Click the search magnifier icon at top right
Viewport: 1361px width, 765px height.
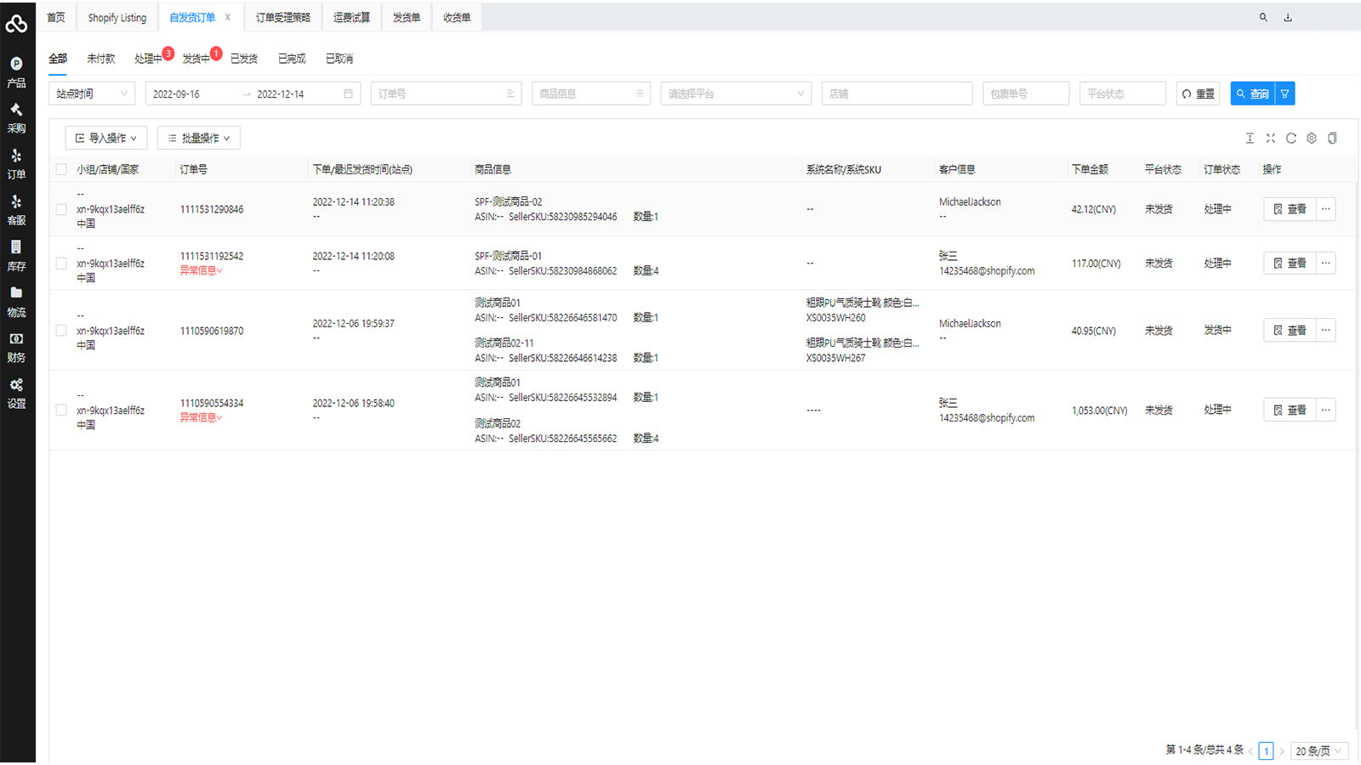(x=1263, y=17)
